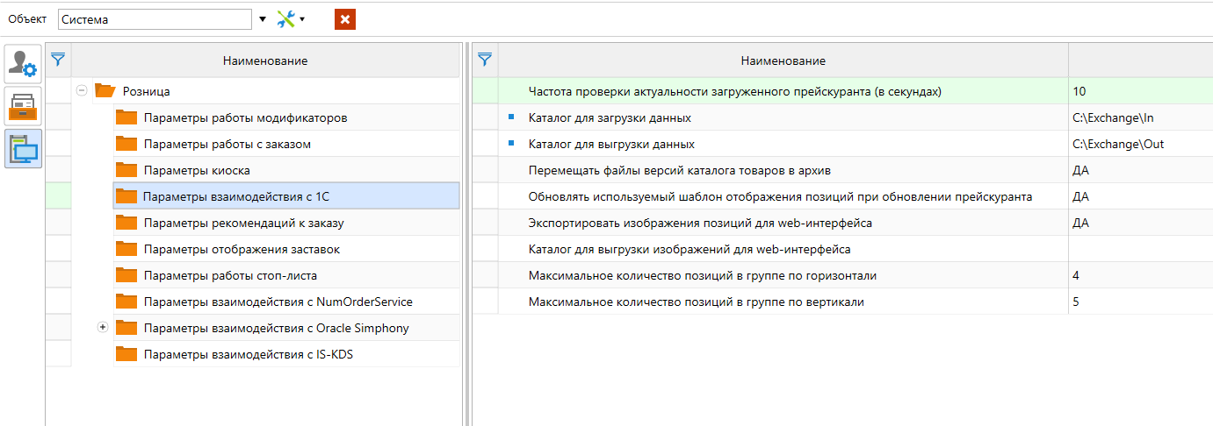Select the cash register sidebar icon
The width and height of the screenshot is (1213, 426).
coord(24,106)
